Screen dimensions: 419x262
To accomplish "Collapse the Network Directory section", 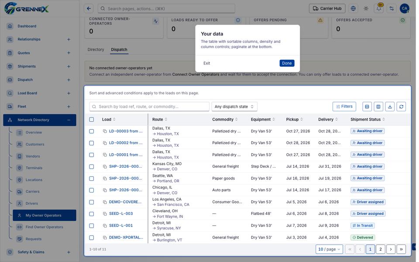I will 69,120.
